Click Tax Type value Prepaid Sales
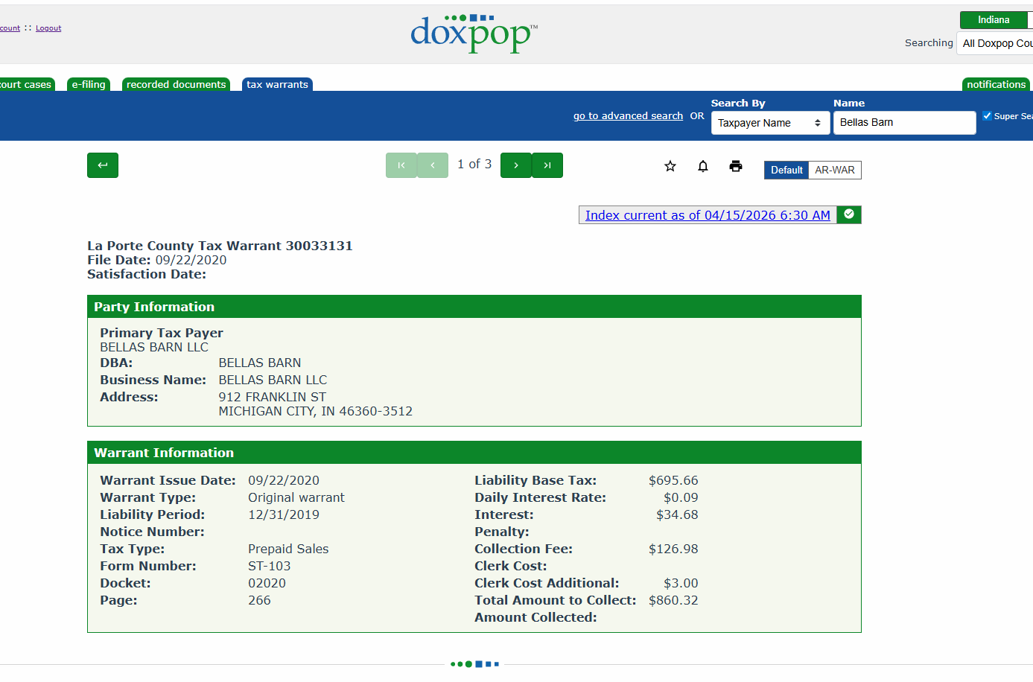 (x=288, y=549)
